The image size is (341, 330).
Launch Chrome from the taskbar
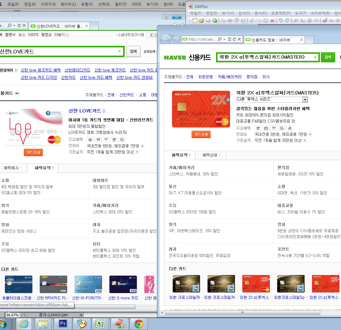(x=139, y=323)
